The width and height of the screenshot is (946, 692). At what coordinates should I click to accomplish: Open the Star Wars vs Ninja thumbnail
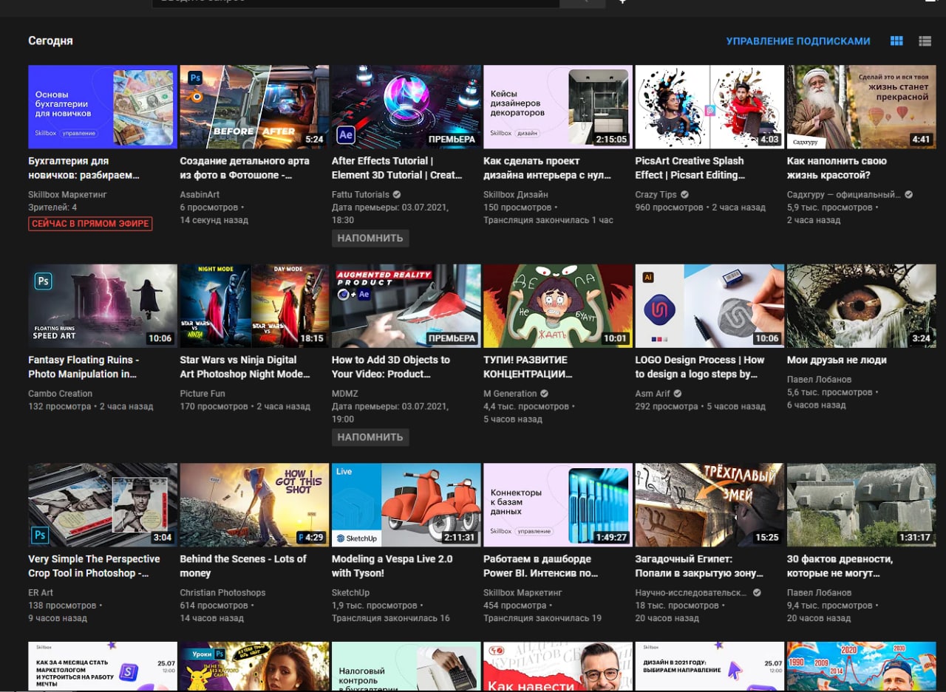[254, 306]
